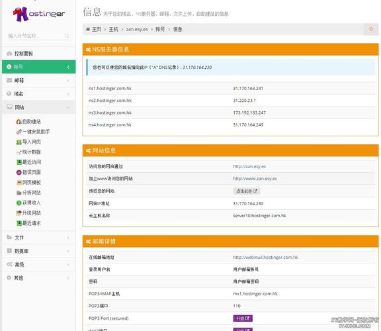
Task: Select the 网站 sidebar menu
Action: (x=39, y=107)
